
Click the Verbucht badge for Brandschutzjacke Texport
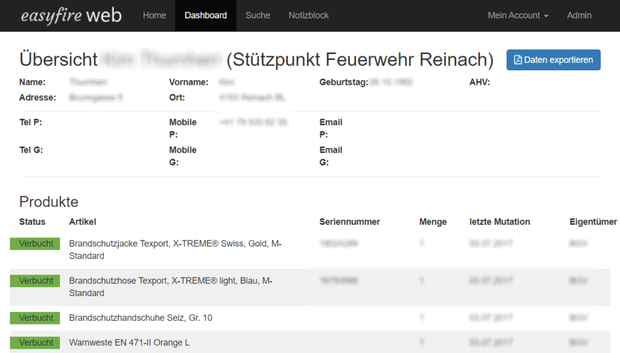coord(35,243)
